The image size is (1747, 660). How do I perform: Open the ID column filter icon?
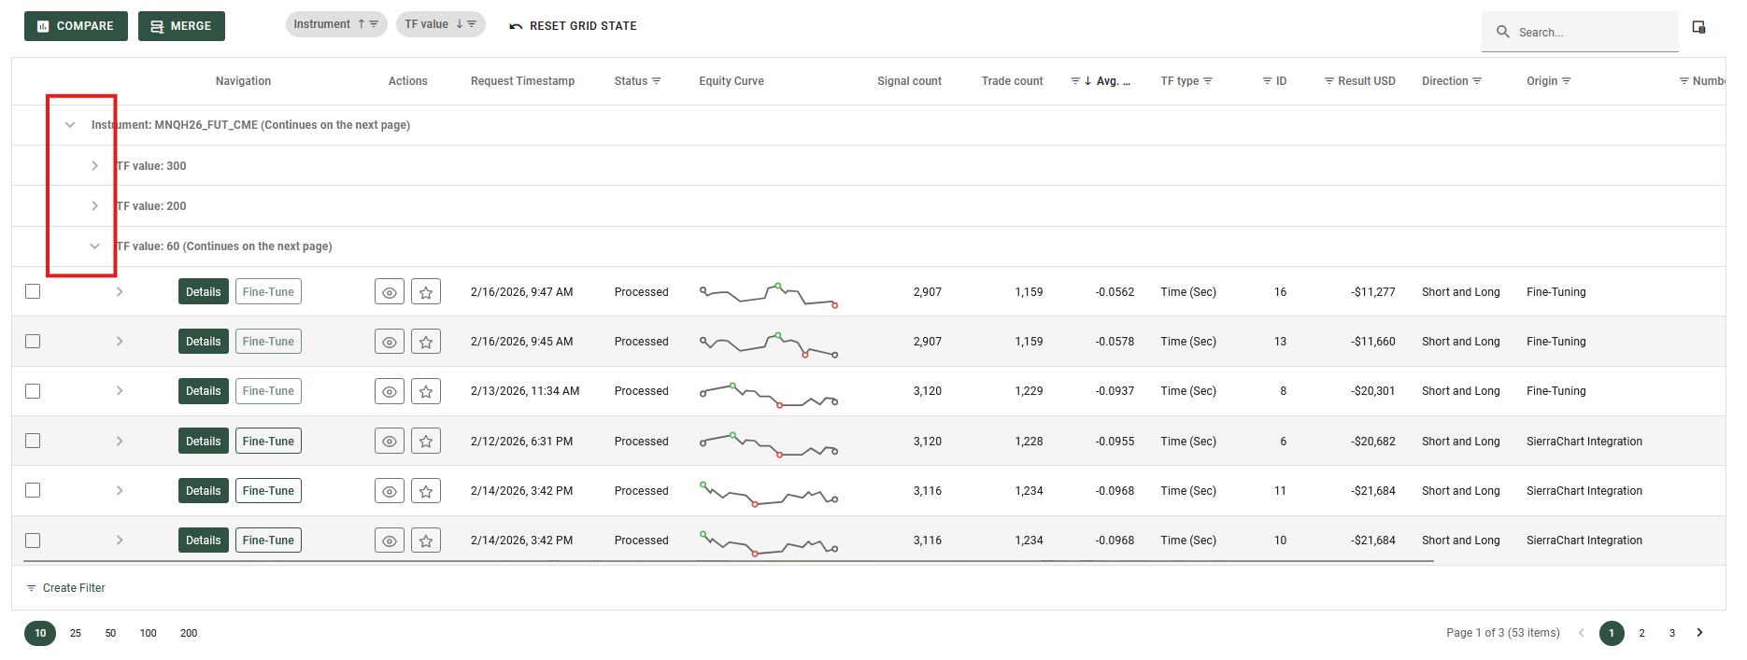coord(1267,81)
